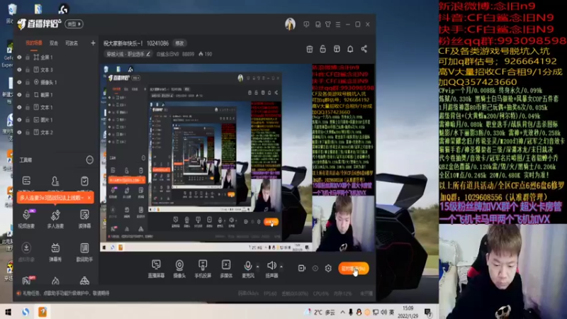Open T-shirt skin icon in title bar
Image resolution: width=567 pixels, height=319 pixels.
point(327,24)
